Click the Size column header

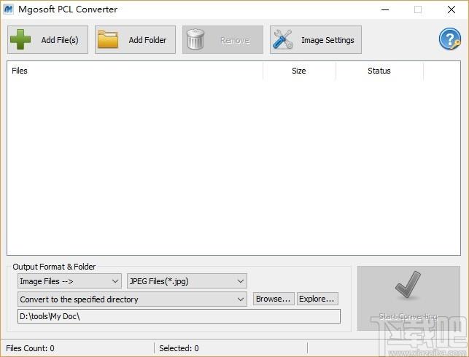(299, 71)
